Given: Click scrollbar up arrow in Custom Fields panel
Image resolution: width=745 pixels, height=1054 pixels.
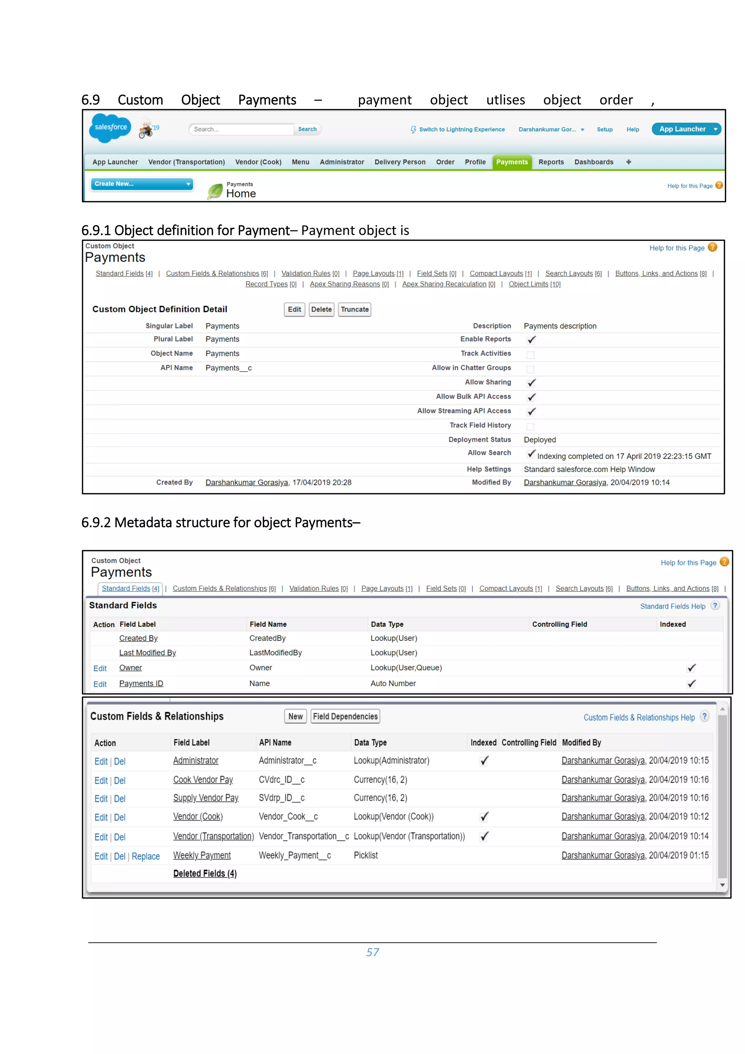Looking at the screenshot, I should (x=722, y=709).
